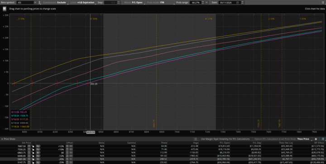Open the Price Slices settings list icon
Screen dimensions: 326x164
point(323,139)
